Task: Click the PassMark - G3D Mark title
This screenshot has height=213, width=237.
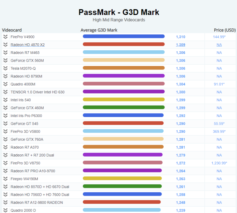Action: pyautogui.click(x=119, y=12)
